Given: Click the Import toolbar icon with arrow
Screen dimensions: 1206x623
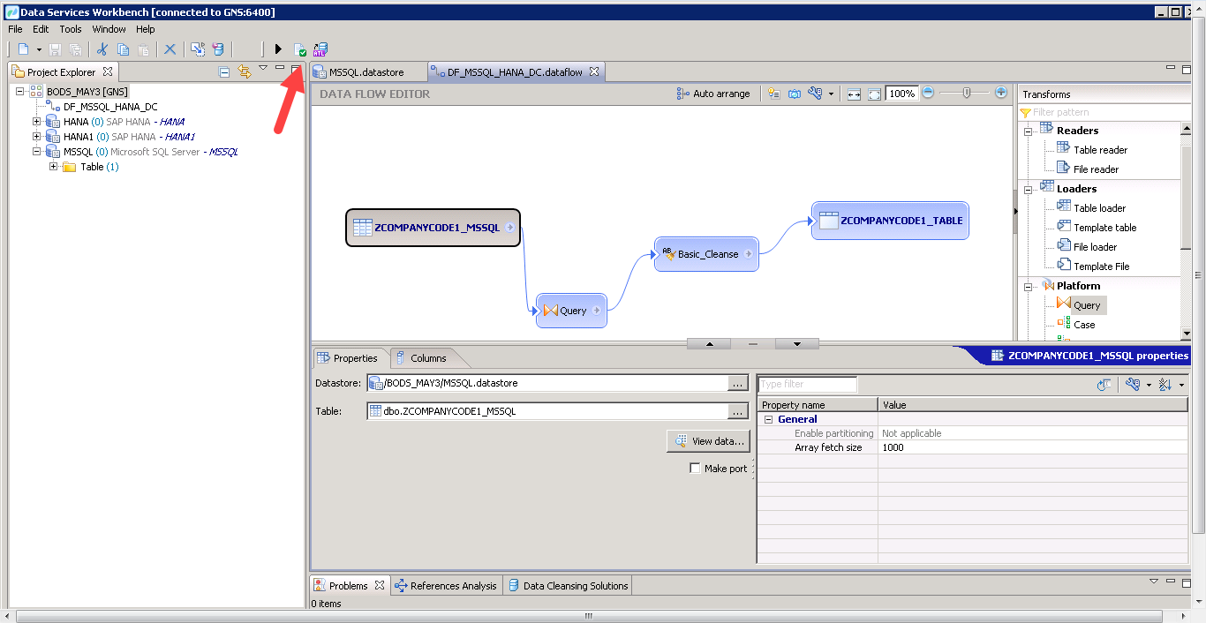Looking at the screenshot, I should click(x=198, y=49).
